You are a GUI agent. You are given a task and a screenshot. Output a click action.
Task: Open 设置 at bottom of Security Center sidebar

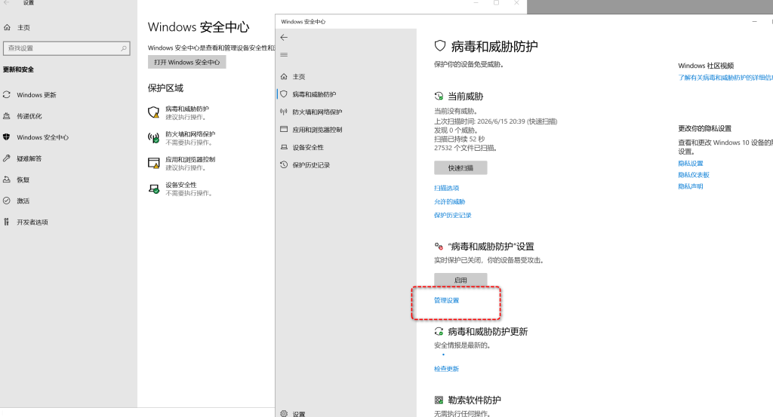pyautogui.click(x=299, y=414)
